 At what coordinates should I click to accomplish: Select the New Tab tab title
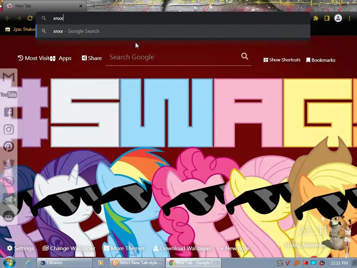[23, 6]
